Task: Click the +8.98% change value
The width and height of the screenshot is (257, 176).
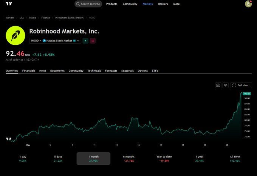Action: click(49, 55)
